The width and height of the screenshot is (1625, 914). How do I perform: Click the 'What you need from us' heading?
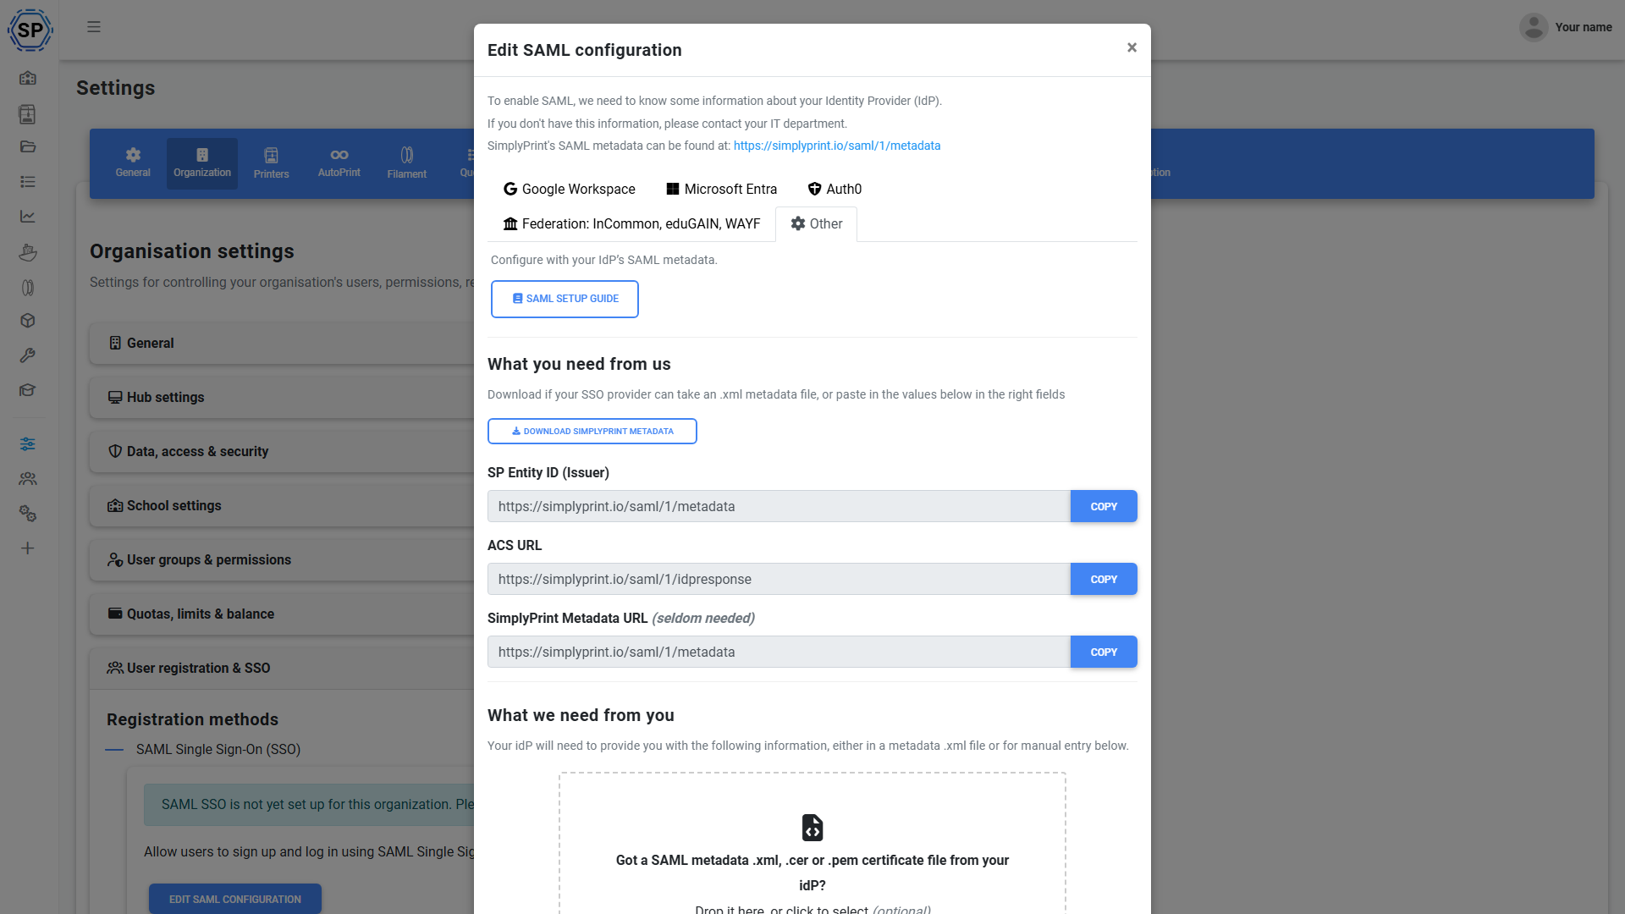coord(579,365)
